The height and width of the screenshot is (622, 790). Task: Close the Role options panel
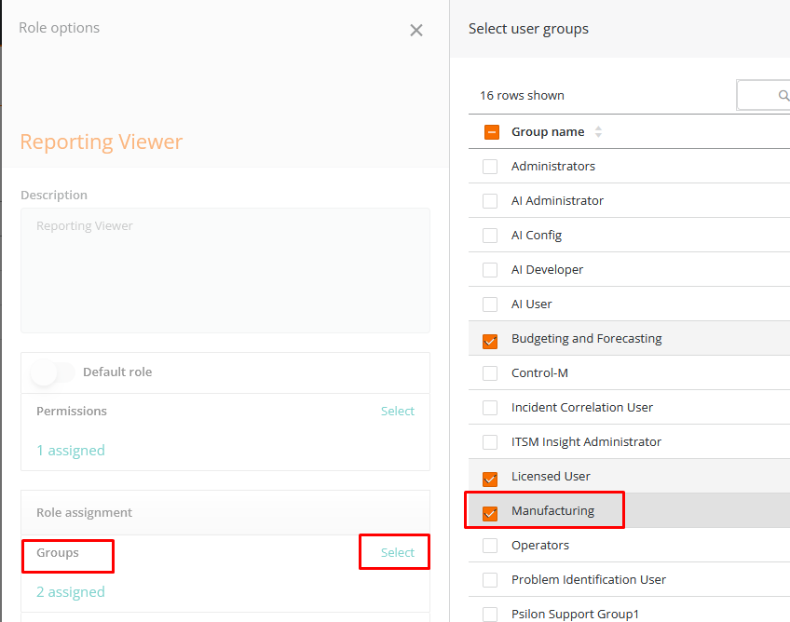(416, 30)
